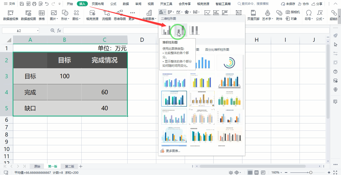Choose the clustered column chart icon
Image resolution: width=341 pixels, height=175 pixels.
(167, 30)
